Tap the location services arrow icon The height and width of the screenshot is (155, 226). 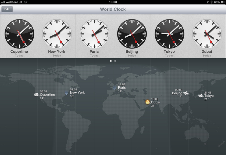[x=207, y=2]
